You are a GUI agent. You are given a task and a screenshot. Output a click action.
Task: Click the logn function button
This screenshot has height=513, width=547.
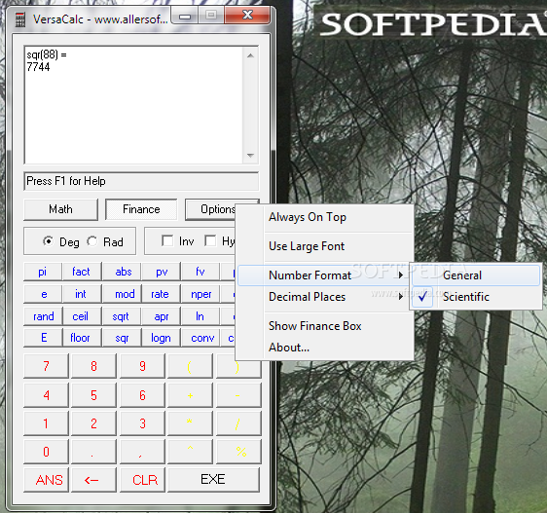(161, 338)
